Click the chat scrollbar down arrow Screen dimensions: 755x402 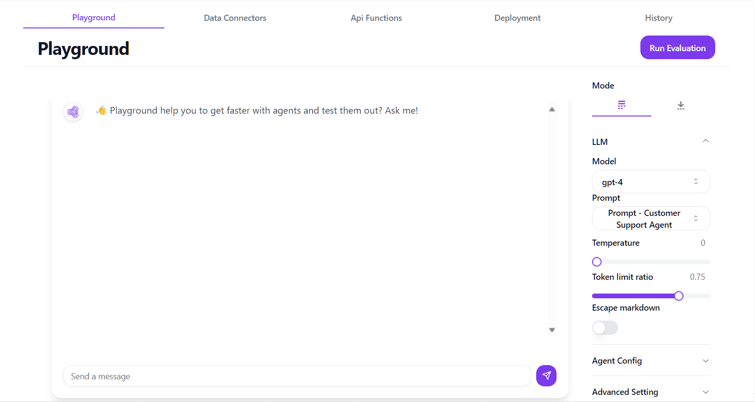click(x=552, y=330)
